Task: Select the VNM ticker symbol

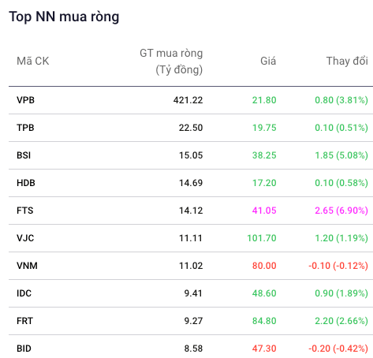Action: [27, 266]
